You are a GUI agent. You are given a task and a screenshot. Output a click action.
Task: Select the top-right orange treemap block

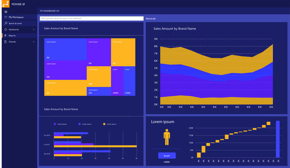coord(123,52)
